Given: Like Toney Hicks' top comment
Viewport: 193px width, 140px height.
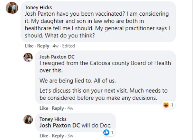Looking at the screenshot, I should [x=29, y=46].
